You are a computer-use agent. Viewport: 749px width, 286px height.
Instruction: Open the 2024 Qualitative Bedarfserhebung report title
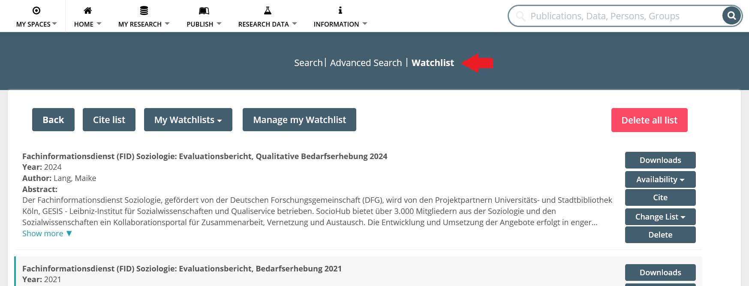pyautogui.click(x=205, y=157)
